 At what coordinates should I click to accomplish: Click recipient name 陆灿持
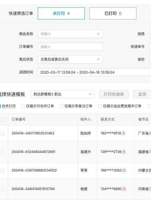point(86,133)
